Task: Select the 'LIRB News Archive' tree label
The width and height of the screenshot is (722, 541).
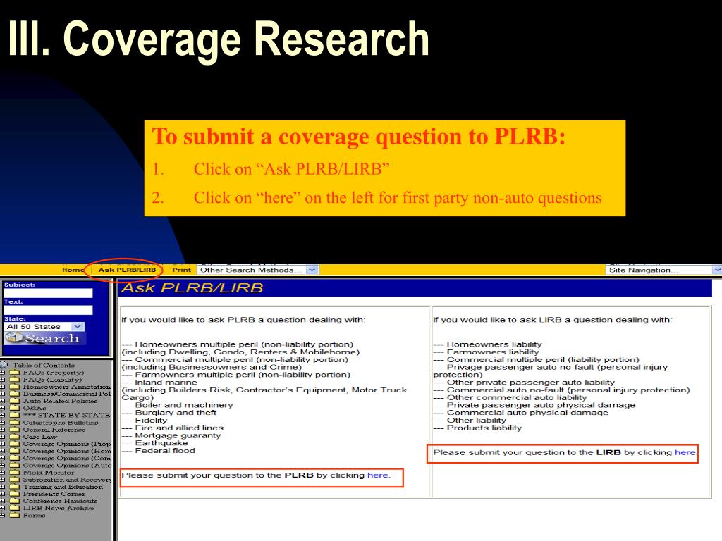Action: (x=59, y=508)
